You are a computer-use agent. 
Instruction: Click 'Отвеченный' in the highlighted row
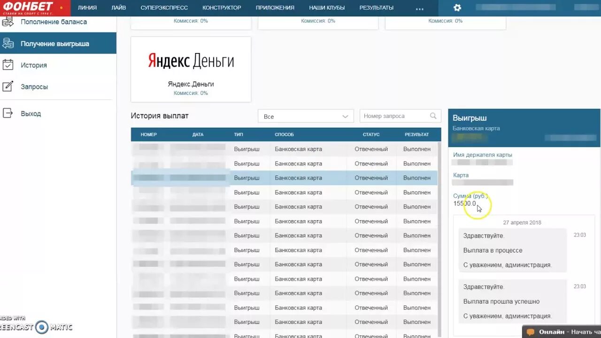point(371,178)
